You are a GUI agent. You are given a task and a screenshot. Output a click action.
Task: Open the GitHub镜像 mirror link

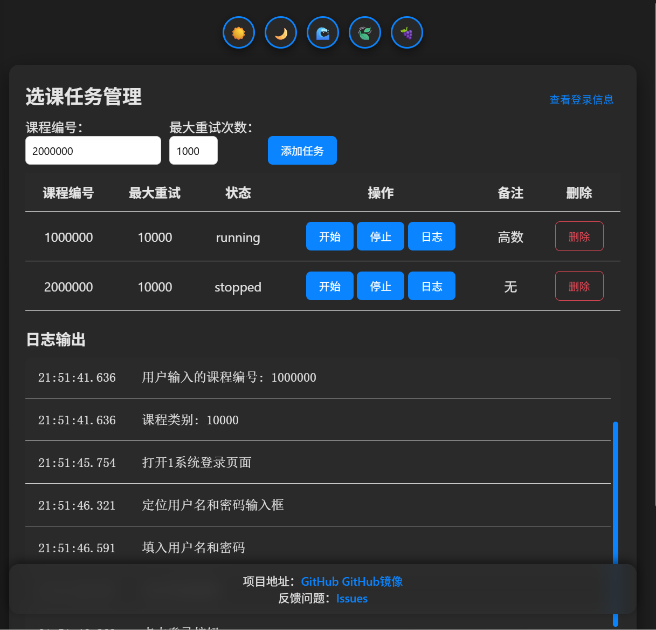372,581
